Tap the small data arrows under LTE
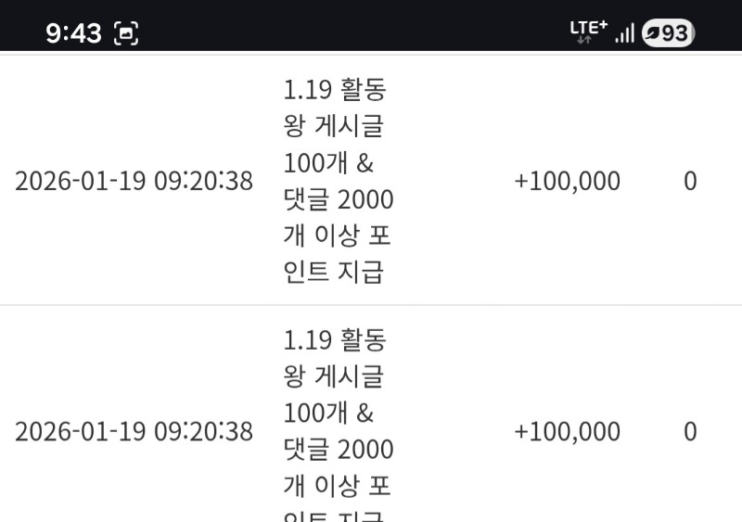Image resolution: width=742 pixels, height=522 pixels. coord(583,40)
